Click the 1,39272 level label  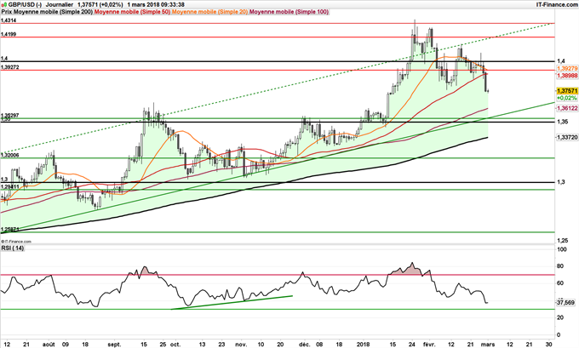click(x=10, y=67)
